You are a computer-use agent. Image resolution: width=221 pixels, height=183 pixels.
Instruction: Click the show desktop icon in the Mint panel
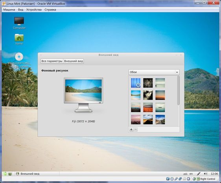(x=10, y=174)
